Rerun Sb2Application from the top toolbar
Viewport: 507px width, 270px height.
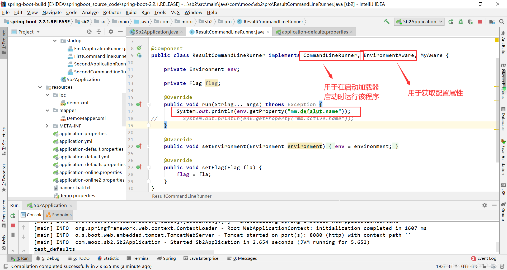(x=451, y=22)
